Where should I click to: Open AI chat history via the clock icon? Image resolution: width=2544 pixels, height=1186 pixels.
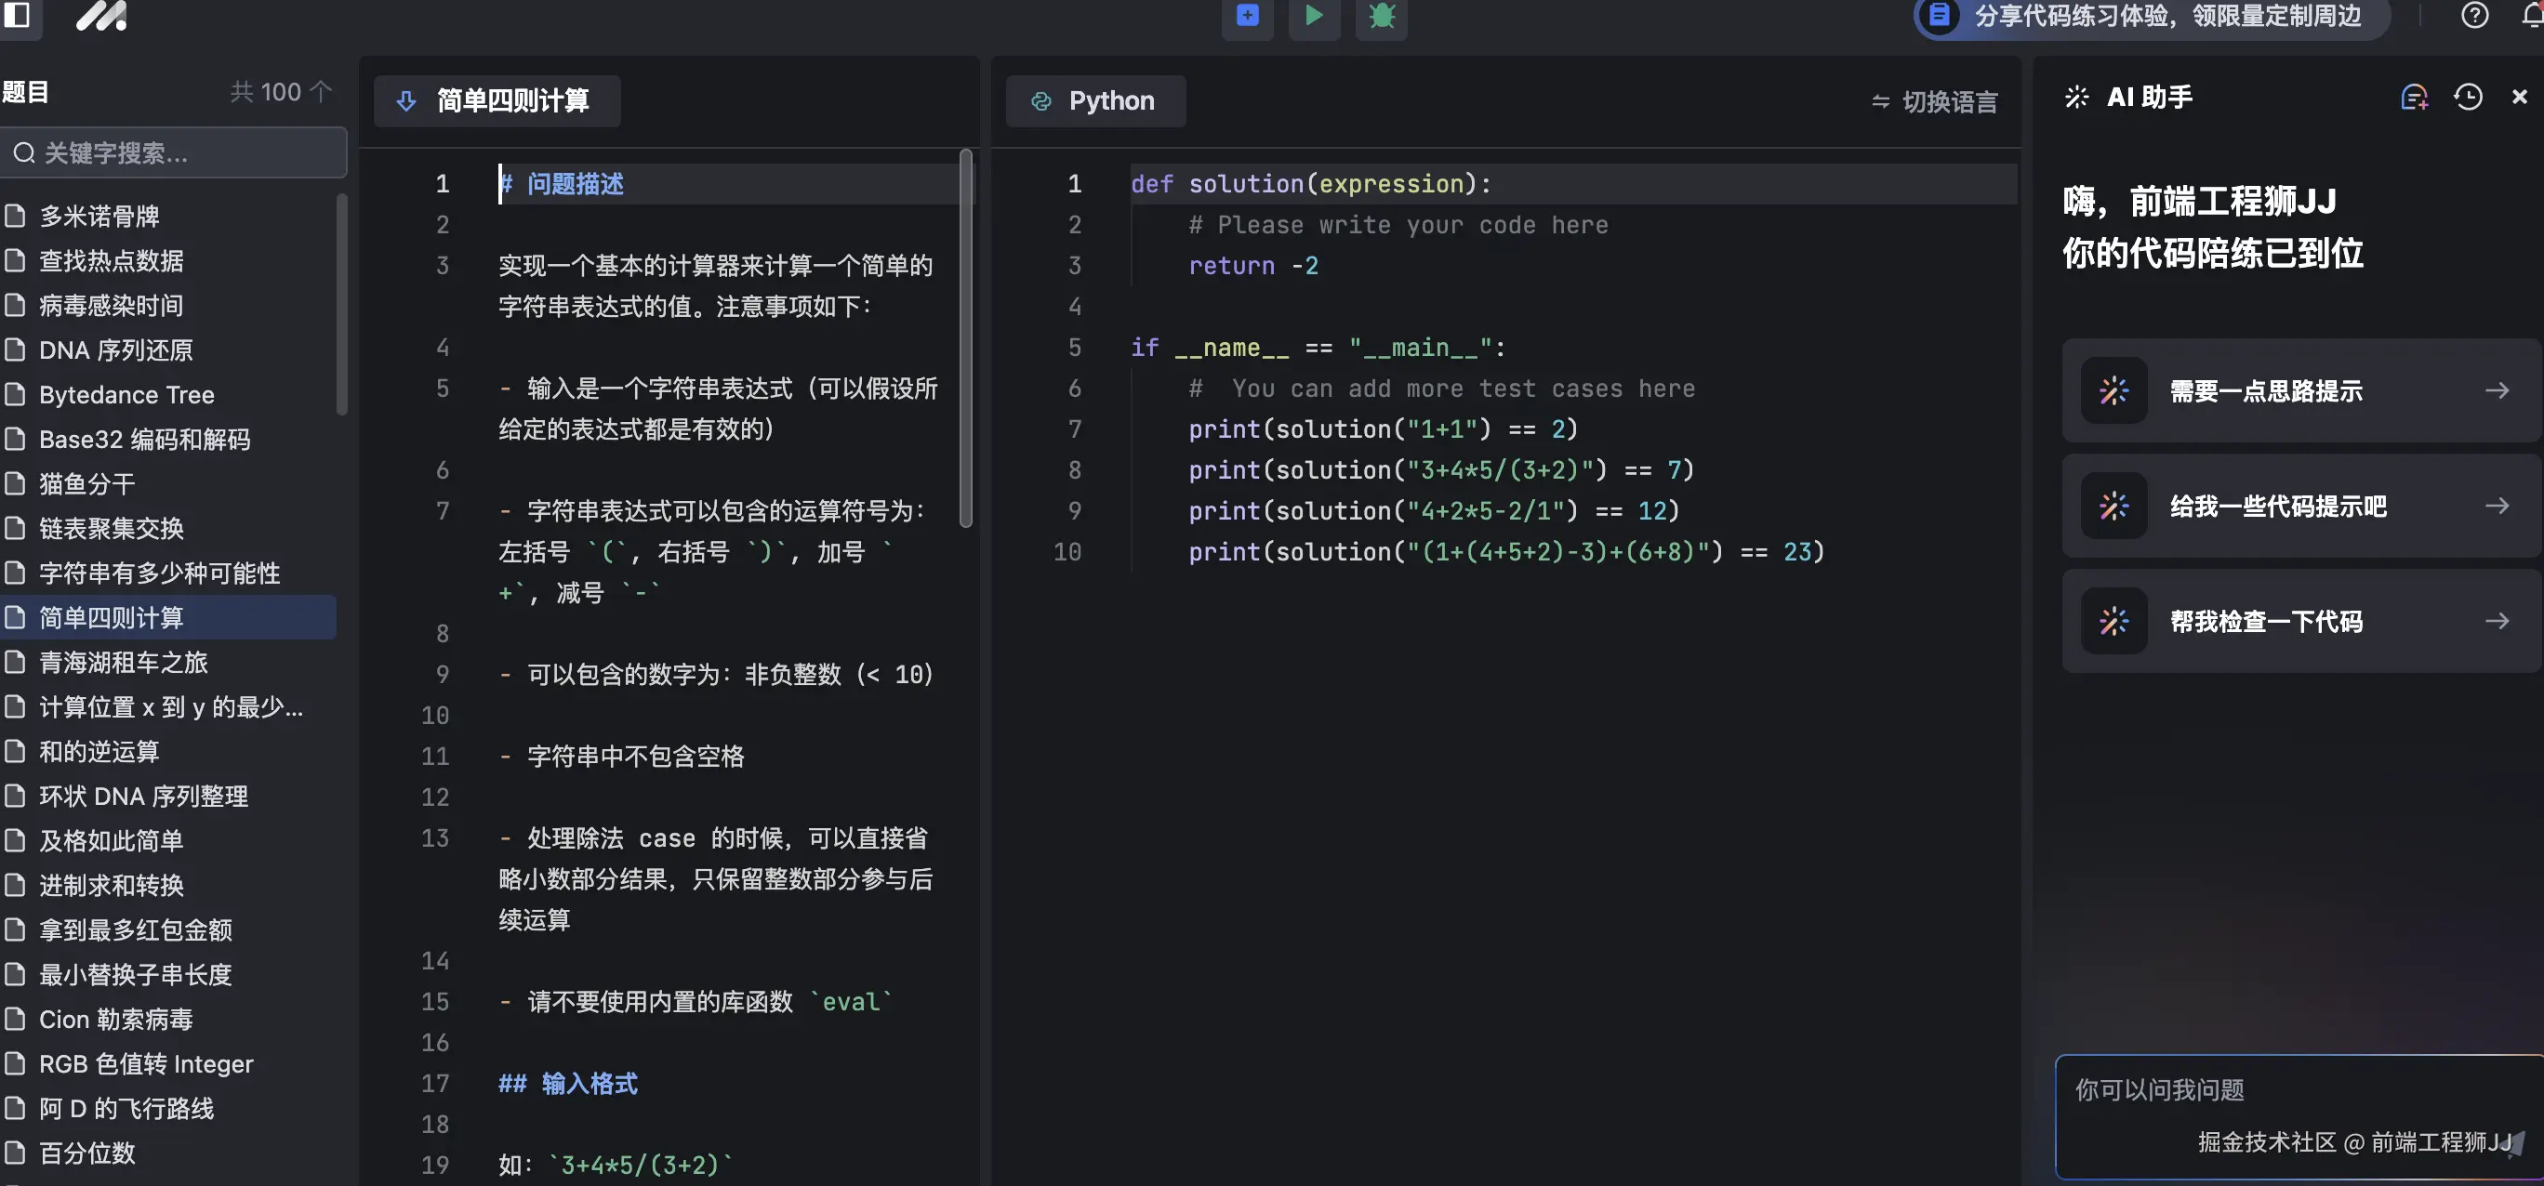pyautogui.click(x=2467, y=96)
